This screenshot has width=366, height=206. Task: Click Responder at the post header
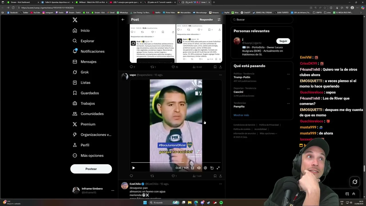pos(206,19)
